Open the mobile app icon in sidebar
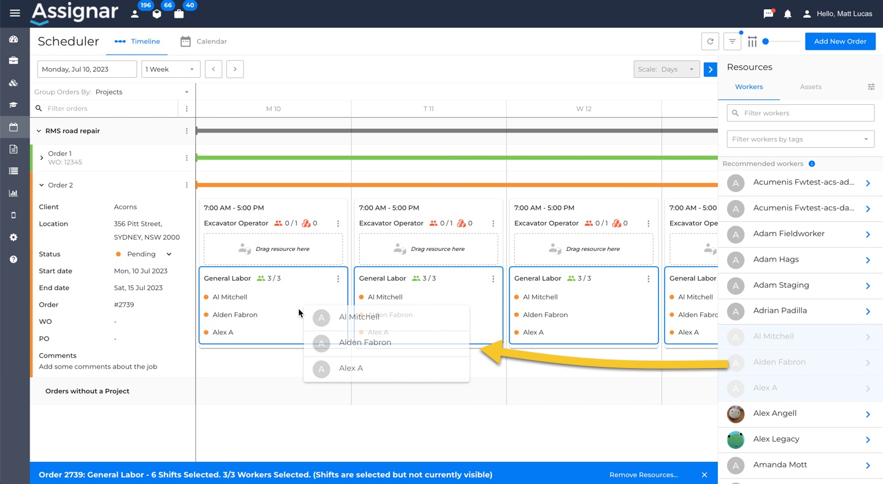This screenshot has width=883, height=484. click(14, 215)
